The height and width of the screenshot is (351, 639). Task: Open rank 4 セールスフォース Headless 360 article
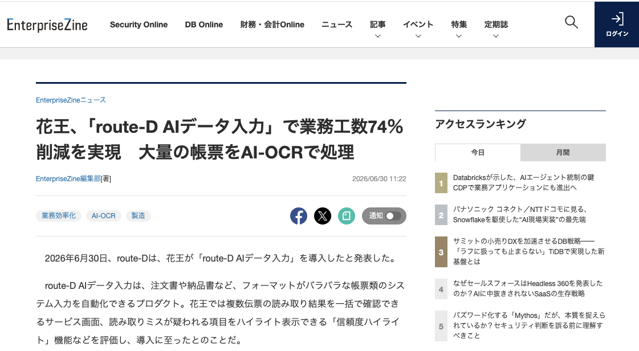coord(528,288)
